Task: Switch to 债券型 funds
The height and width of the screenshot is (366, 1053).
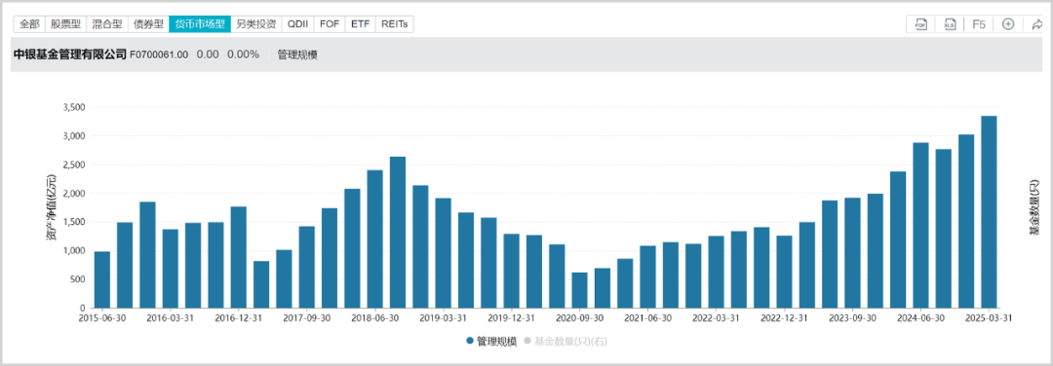Action: [x=148, y=24]
